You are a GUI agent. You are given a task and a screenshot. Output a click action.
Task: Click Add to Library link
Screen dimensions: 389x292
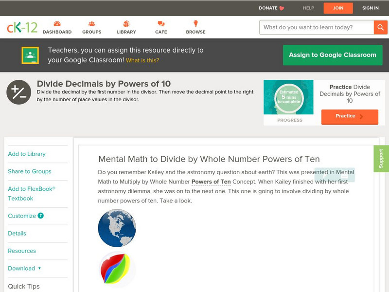click(27, 154)
